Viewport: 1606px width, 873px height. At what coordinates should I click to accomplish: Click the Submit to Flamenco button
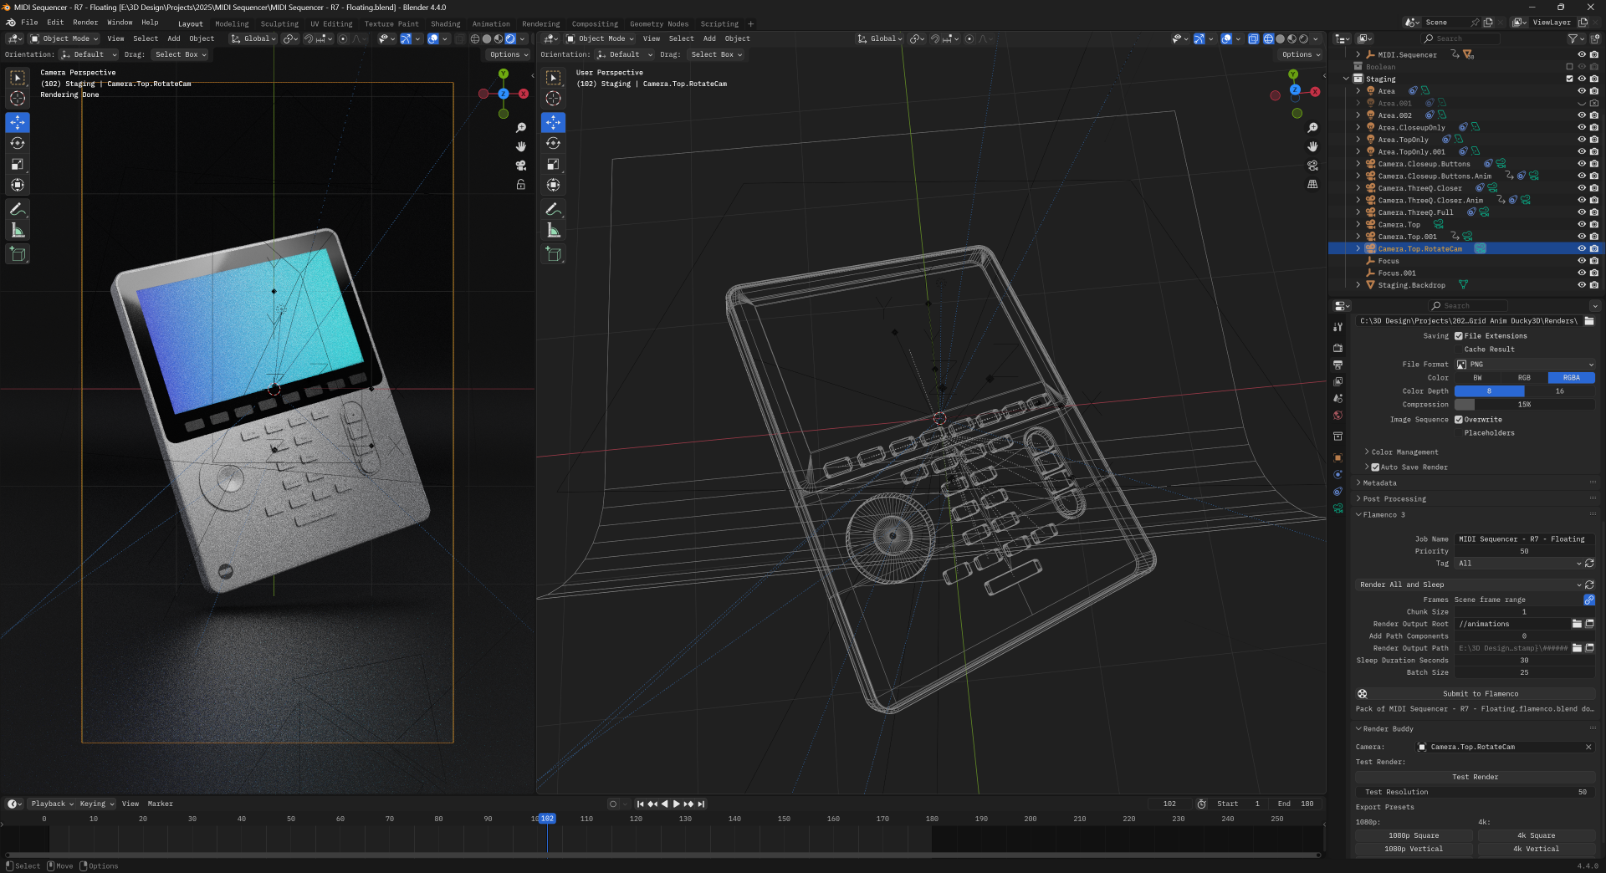[1481, 693]
